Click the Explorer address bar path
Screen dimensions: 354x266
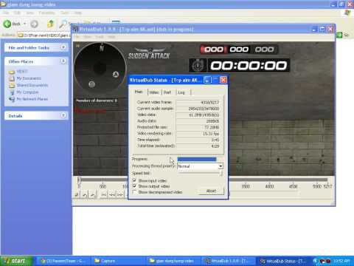[46, 35]
